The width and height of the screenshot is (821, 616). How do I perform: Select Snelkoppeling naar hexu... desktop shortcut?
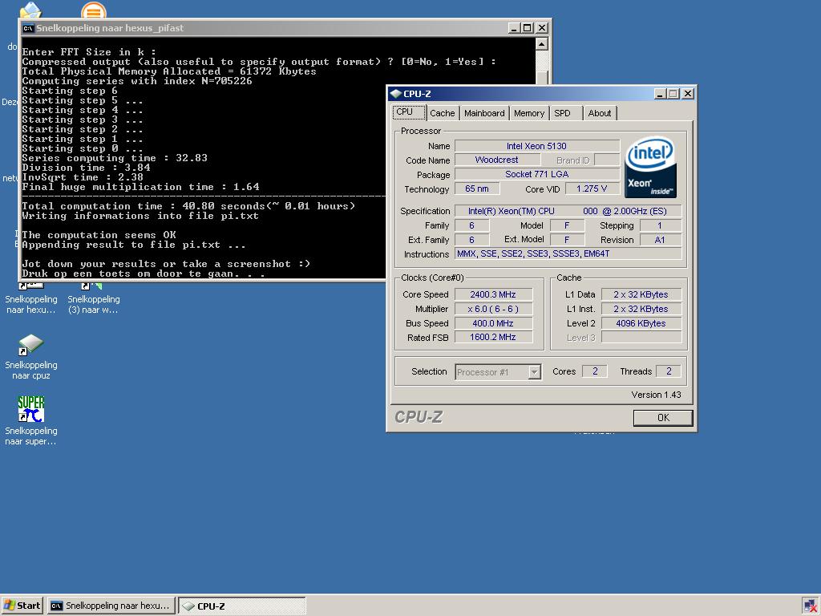pos(31,298)
